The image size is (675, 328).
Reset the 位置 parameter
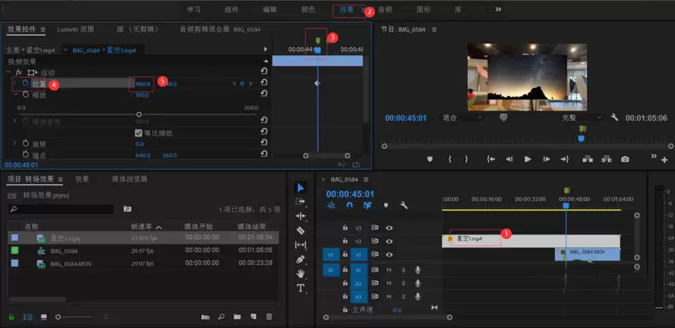click(265, 83)
